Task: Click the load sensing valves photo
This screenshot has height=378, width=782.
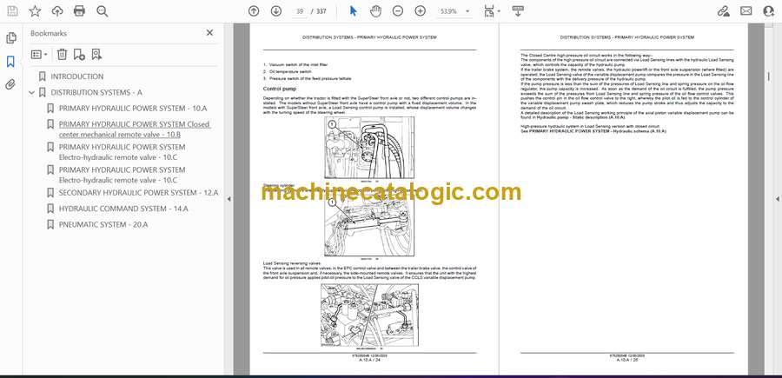Action: [x=369, y=315]
